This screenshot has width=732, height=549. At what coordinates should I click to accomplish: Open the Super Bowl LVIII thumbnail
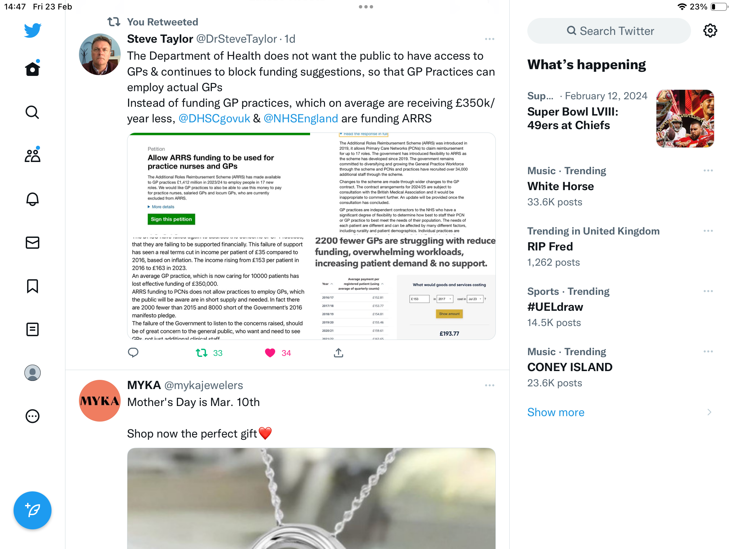pos(685,119)
